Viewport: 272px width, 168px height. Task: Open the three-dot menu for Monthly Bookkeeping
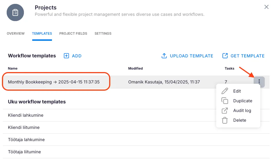click(x=259, y=82)
